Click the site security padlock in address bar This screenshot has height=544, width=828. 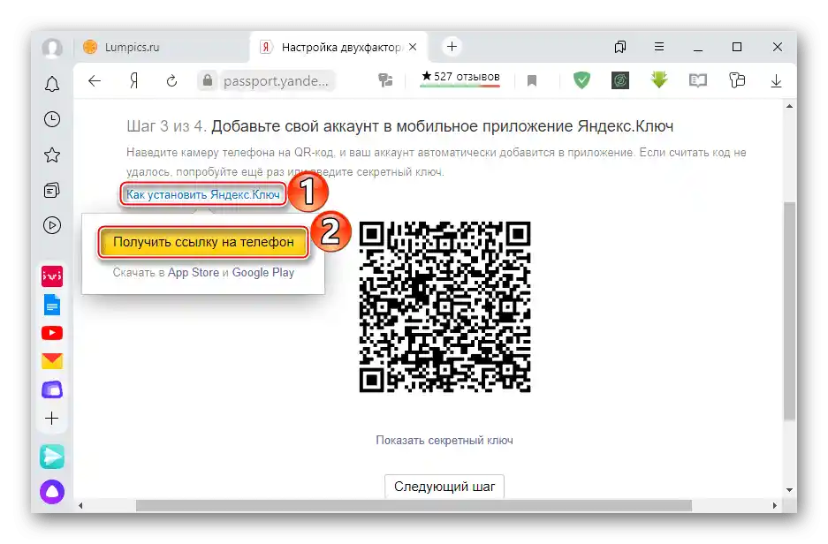(x=207, y=80)
